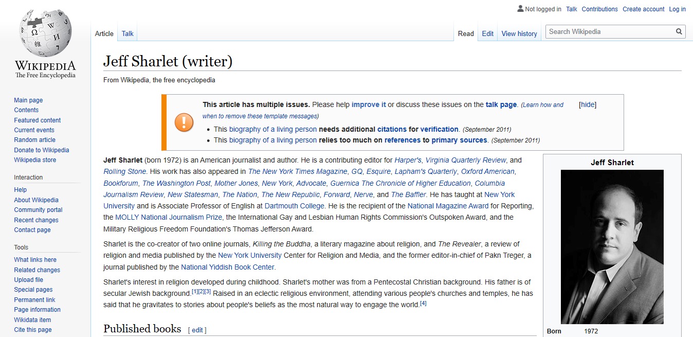Open Virginia Quarterly Review link
This screenshot has width=693, height=337.
click(x=466, y=160)
